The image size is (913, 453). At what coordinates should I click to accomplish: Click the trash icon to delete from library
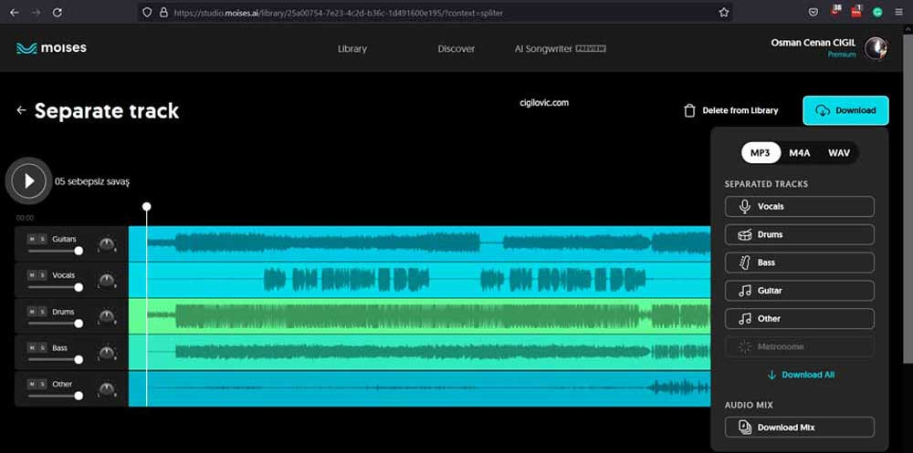[x=689, y=110]
